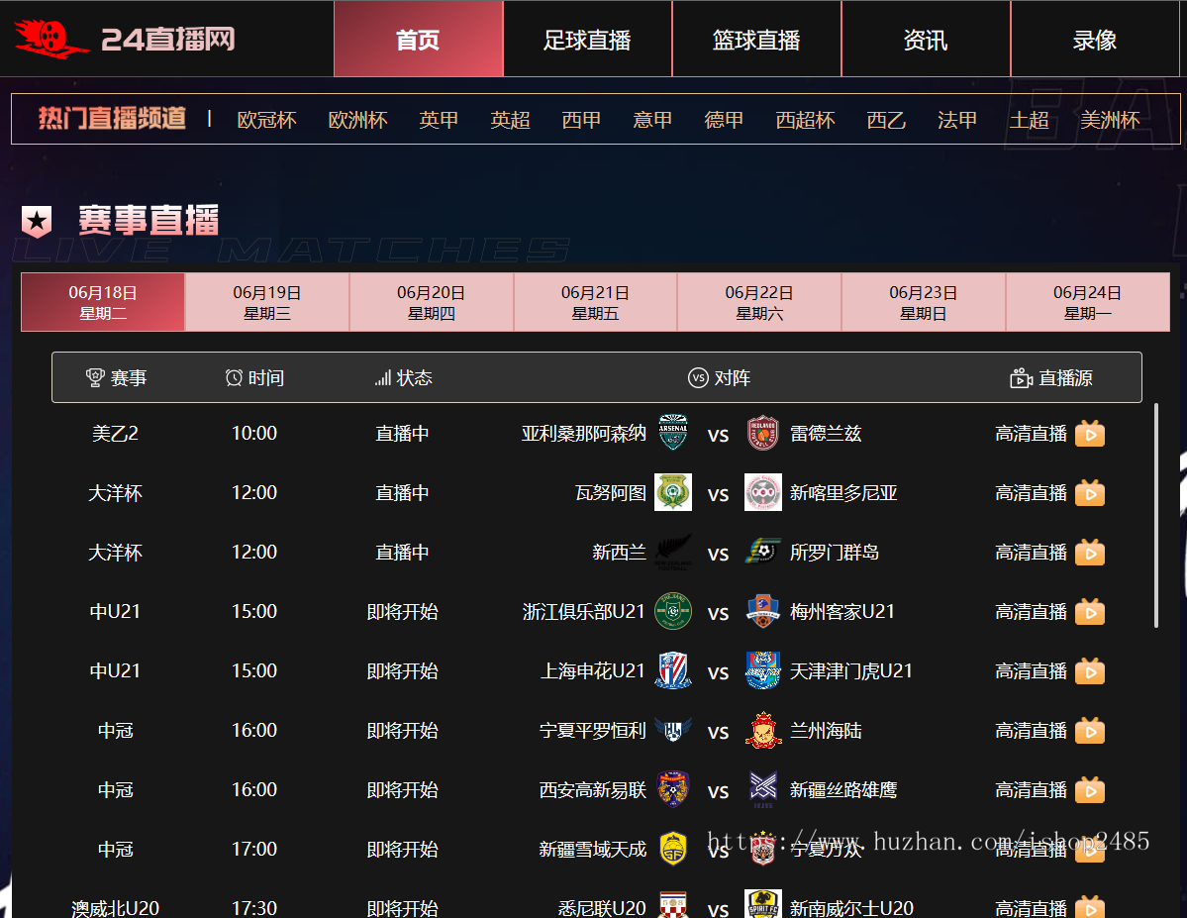
Task: Go to 德甲 channel link
Action: tap(724, 120)
